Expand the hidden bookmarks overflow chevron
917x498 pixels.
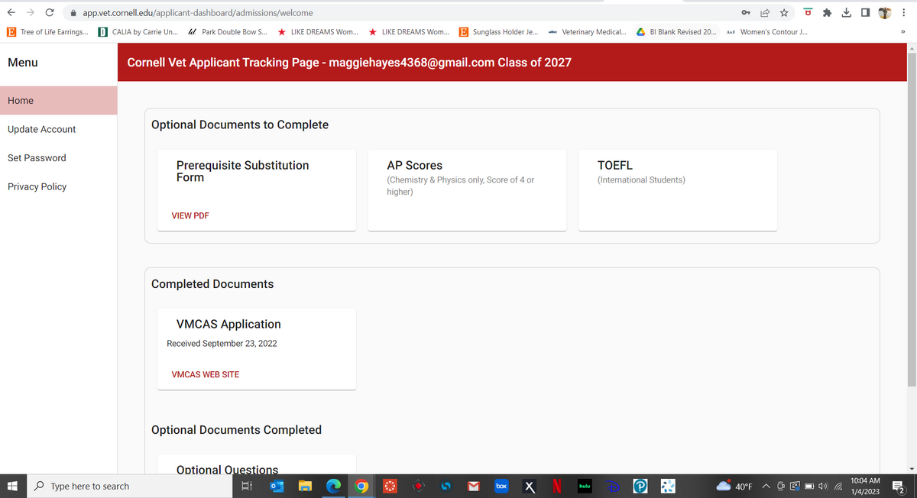(x=902, y=32)
